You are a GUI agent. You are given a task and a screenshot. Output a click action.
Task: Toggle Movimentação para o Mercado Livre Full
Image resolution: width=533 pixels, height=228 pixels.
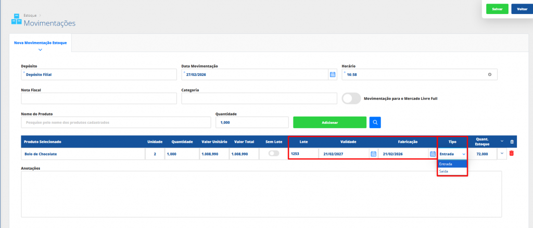point(351,98)
